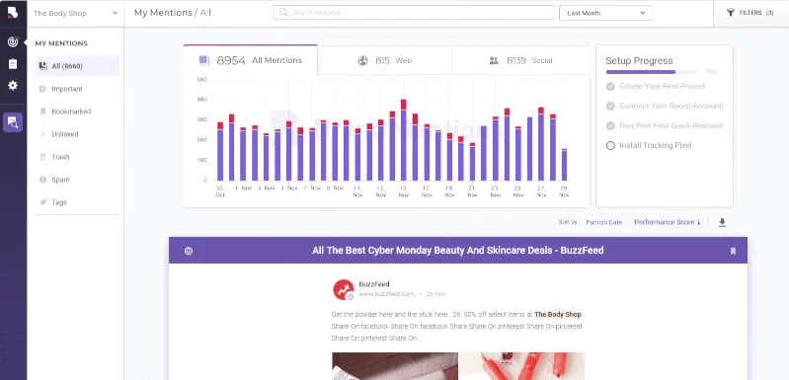This screenshot has height=380, width=789.
Task: Click the Trash bin icon
Action: point(42,157)
